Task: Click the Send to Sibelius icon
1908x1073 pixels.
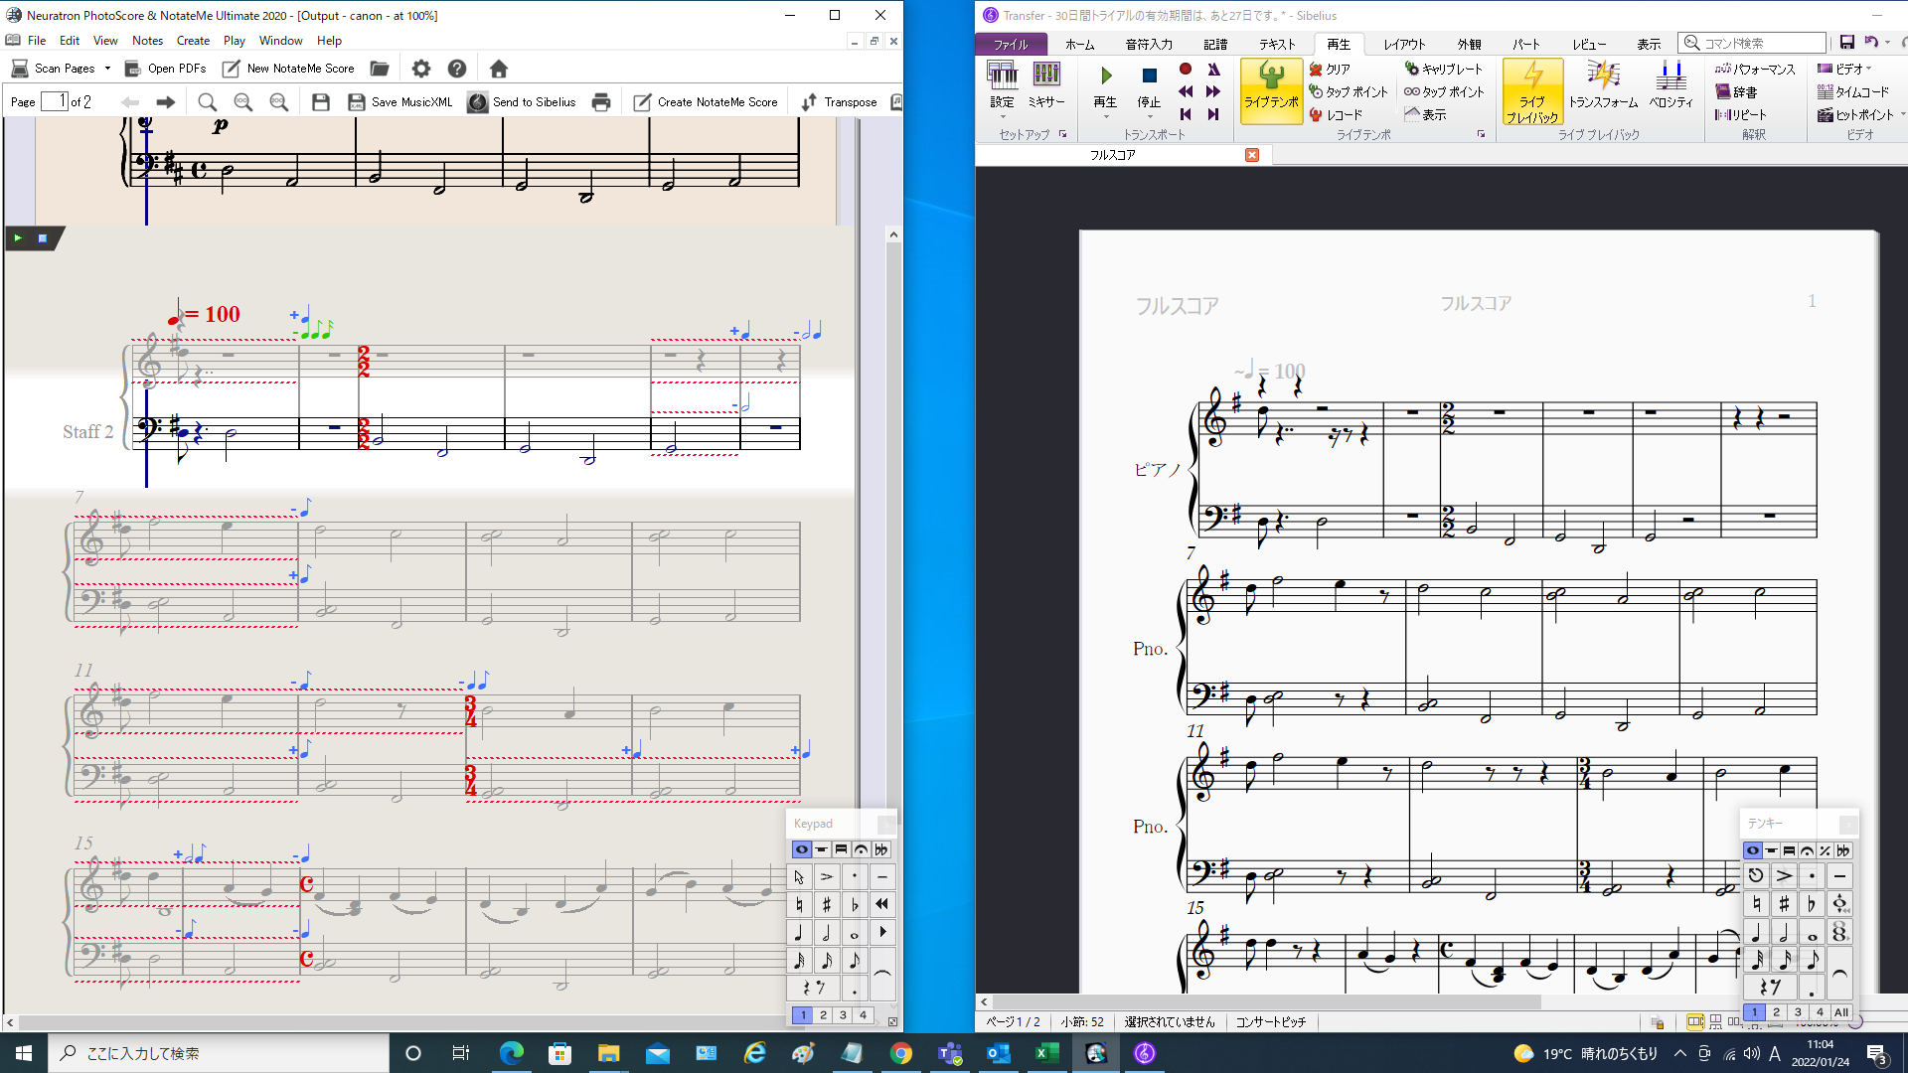Action: [478, 102]
